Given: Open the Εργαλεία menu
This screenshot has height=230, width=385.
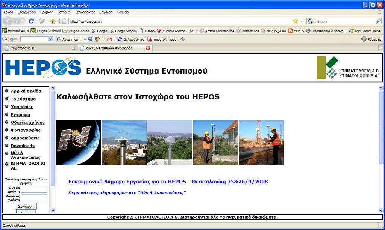Looking at the screenshot, I should coord(106,12).
